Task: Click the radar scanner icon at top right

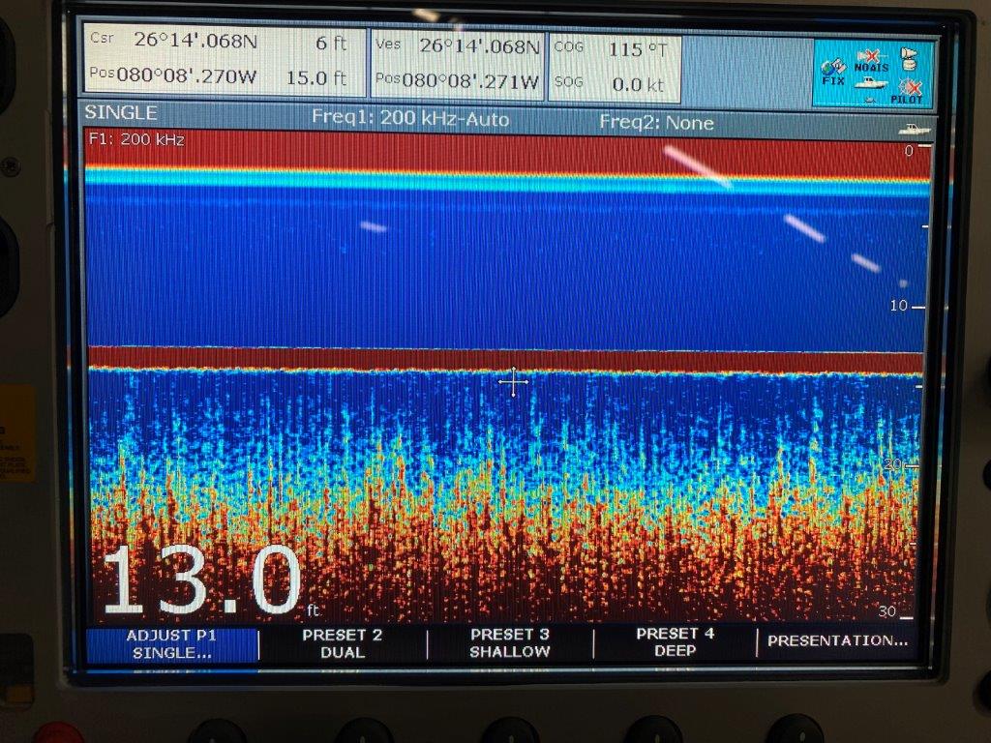Action: 909,58
